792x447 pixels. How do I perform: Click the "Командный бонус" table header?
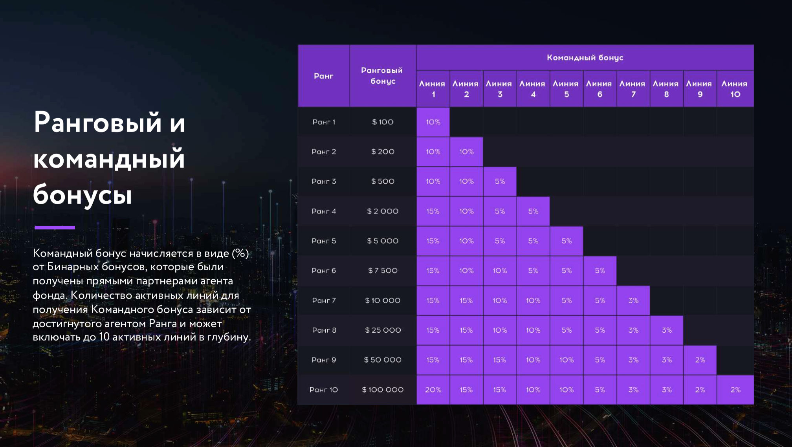point(585,58)
